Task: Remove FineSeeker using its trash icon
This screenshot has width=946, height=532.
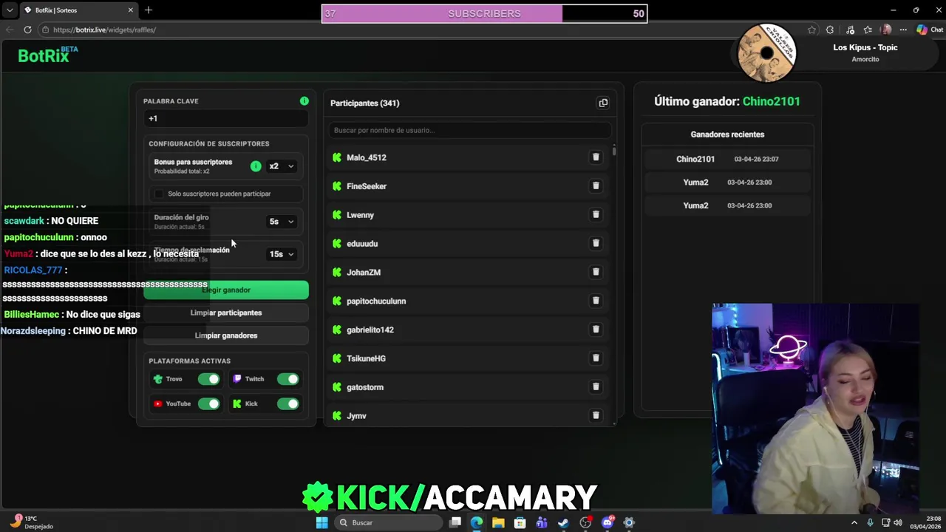Action: pyautogui.click(x=596, y=186)
